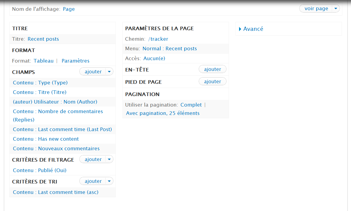Click pagination type Complet link
Screen dimensions: 351x211
pos(191,105)
